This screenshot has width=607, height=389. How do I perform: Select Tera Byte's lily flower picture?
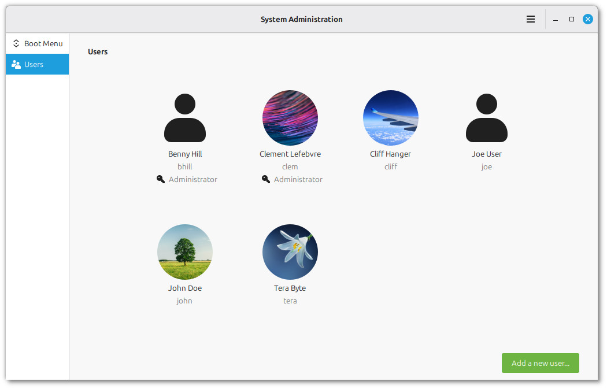coord(290,252)
